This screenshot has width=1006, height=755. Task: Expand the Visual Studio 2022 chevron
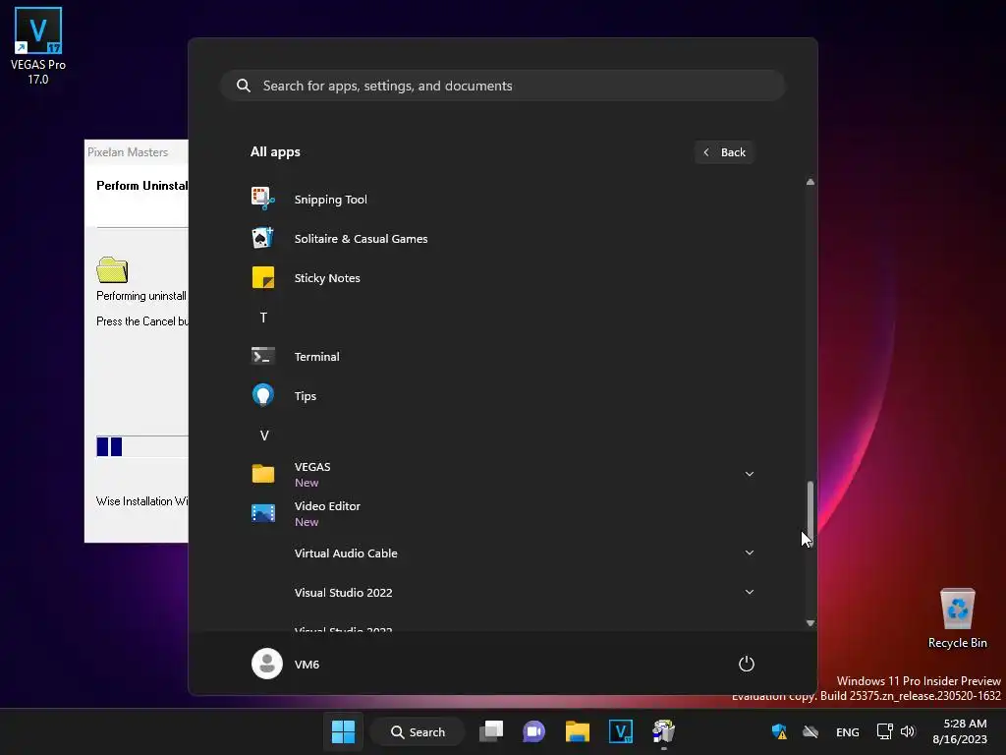pos(749,592)
